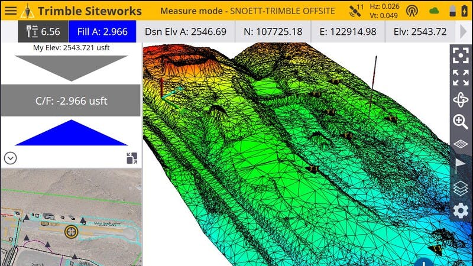The width and height of the screenshot is (473, 266).
Task: Tap the position target marker on plan map
Action: pyautogui.click(x=71, y=232)
